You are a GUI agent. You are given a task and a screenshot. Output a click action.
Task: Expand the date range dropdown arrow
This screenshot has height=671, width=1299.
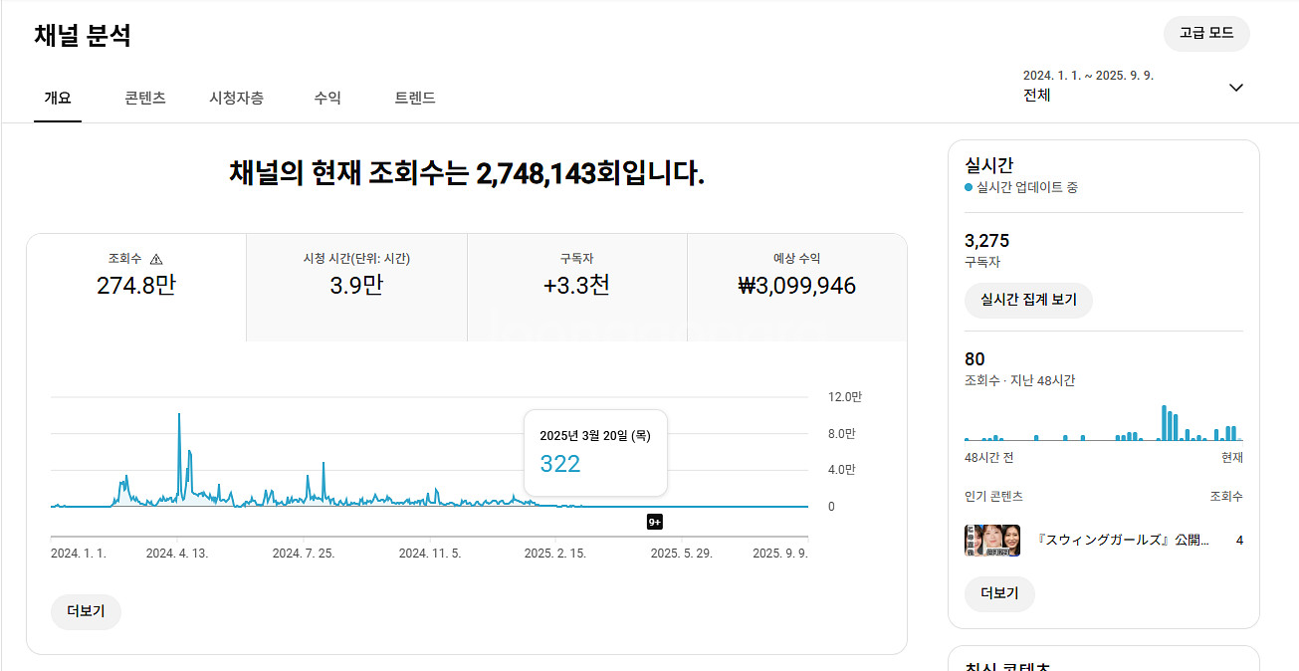click(1236, 87)
